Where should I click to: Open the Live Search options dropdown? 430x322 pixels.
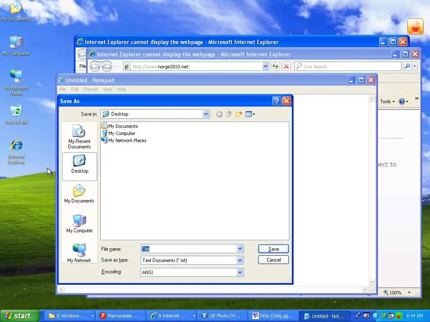click(x=415, y=66)
